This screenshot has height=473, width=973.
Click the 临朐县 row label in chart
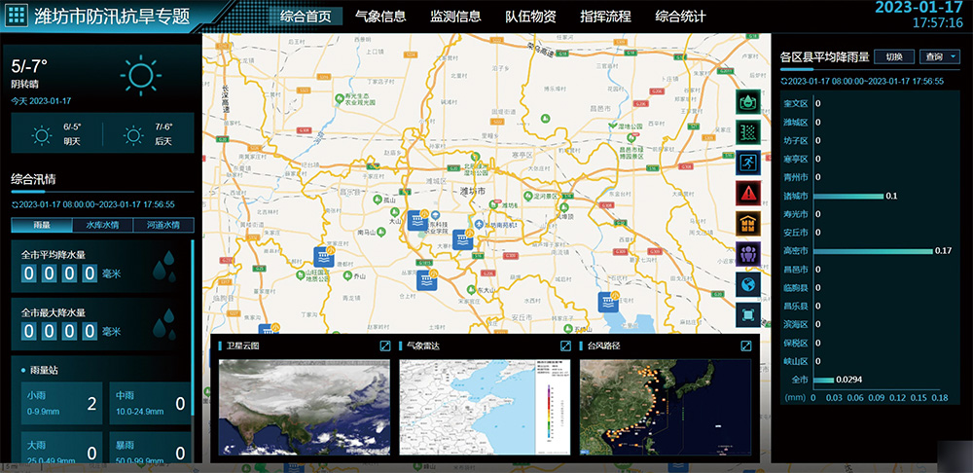pyautogui.click(x=796, y=288)
